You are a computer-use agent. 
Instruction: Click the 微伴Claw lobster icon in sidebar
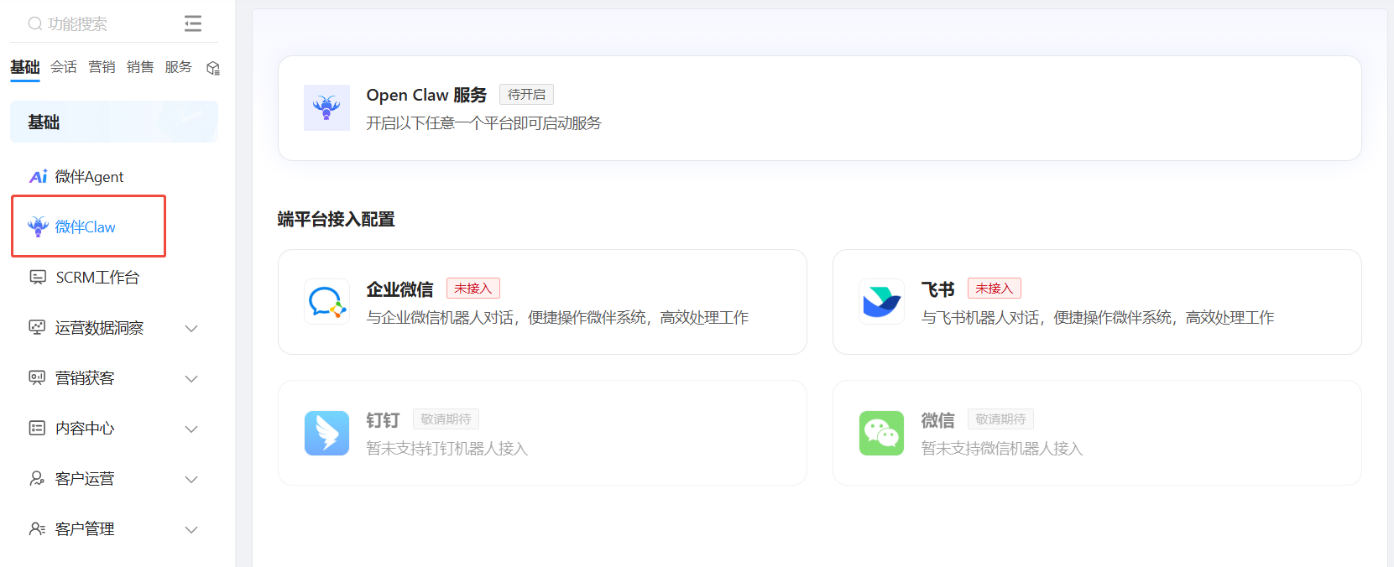(x=38, y=226)
